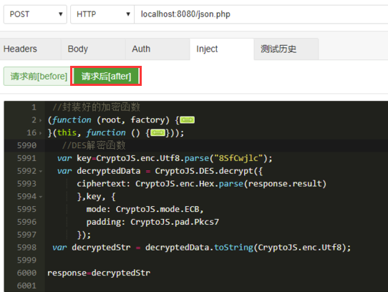Expand the folded code at line 16
Image resolution: width=388 pixels, height=292 pixels.
(x=41, y=133)
